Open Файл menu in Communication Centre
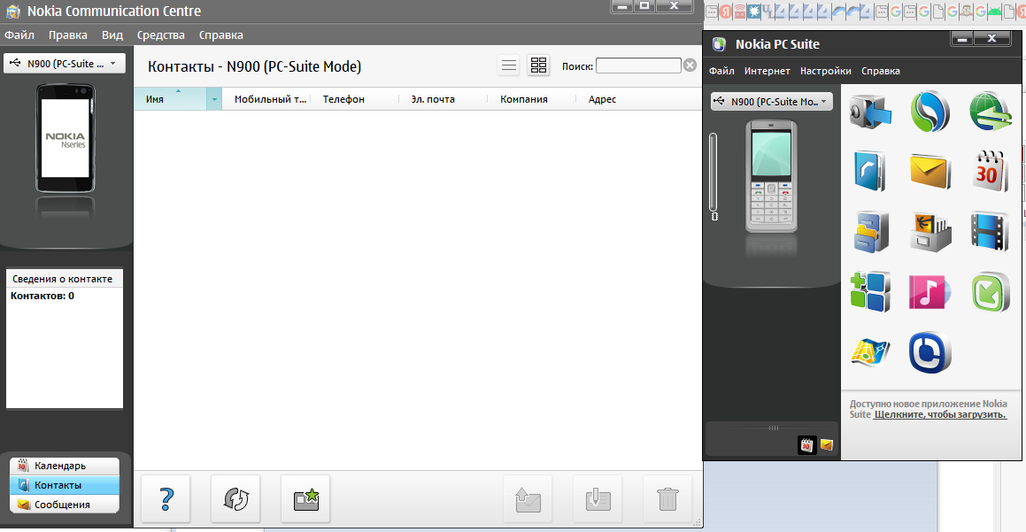Screen dimensions: 1026x532 [19, 35]
